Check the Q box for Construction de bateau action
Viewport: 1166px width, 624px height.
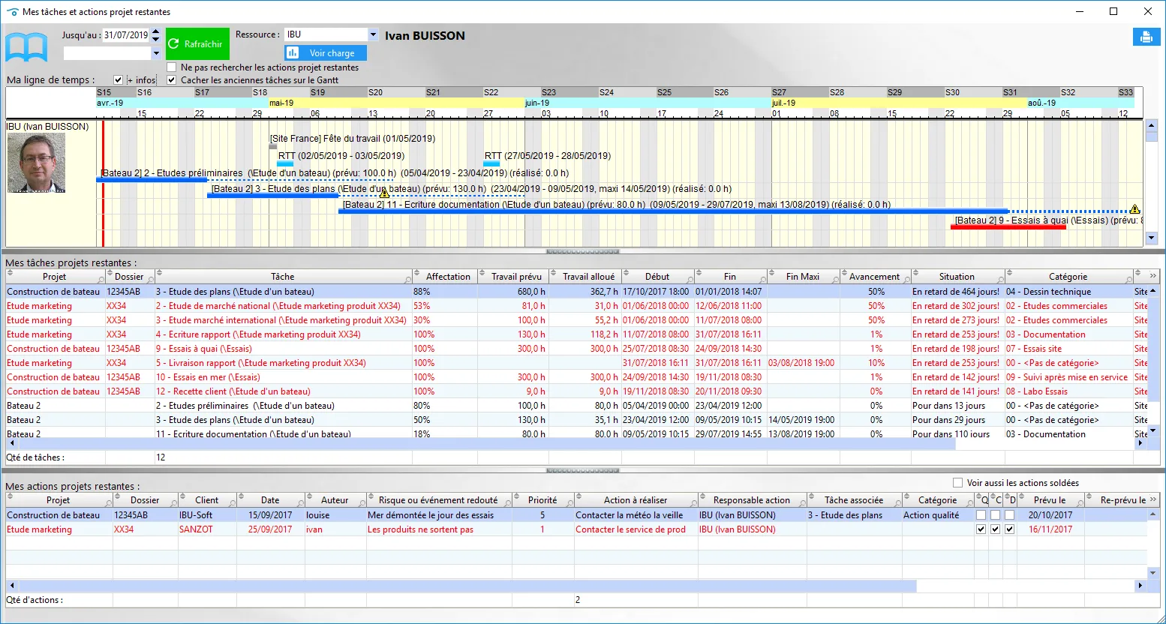coord(981,515)
